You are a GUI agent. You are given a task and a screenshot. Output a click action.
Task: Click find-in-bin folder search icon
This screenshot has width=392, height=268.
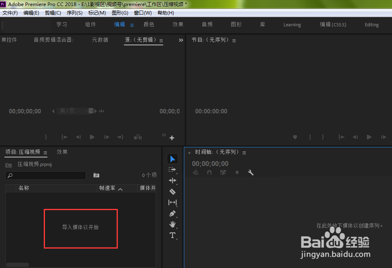click(x=96, y=175)
